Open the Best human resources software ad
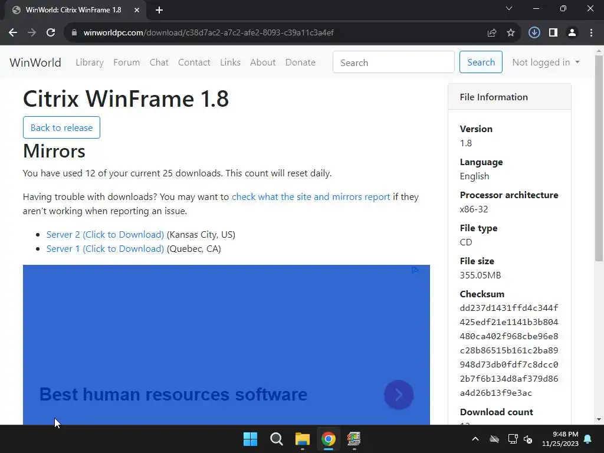This screenshot has height=453, width=604. [x=173, y=395]
